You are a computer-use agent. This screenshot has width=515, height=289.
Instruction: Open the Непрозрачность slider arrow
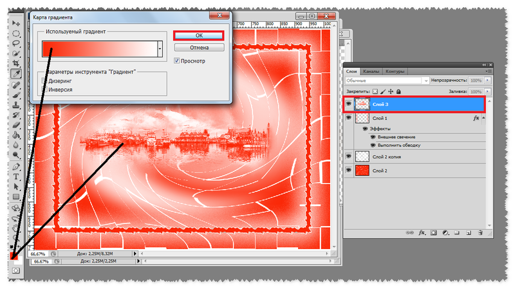point(488,80)
